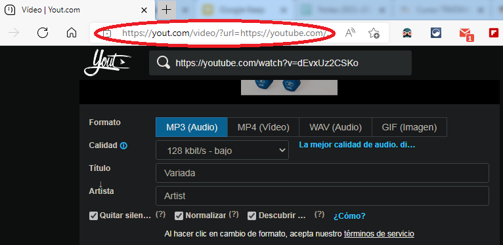The width and height of the screenshot is (503, 245).
Task: Add page to favorites star icon
Action: 374,33
